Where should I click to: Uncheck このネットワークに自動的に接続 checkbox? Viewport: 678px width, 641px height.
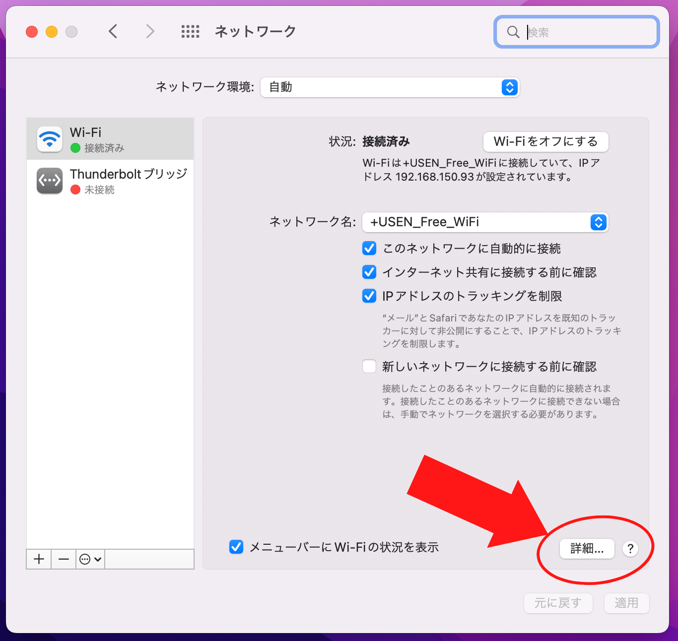369,248
